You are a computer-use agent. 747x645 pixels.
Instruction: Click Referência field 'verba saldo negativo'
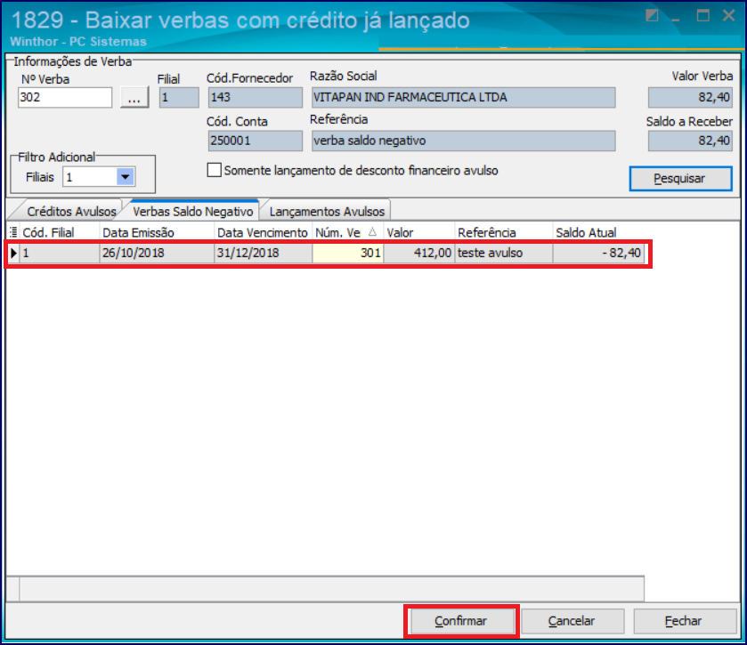(x=463, y=141)
